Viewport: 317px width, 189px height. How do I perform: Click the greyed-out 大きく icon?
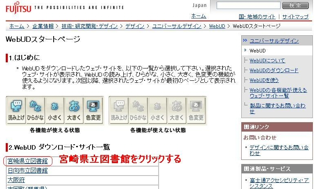(x=177, y=110)
